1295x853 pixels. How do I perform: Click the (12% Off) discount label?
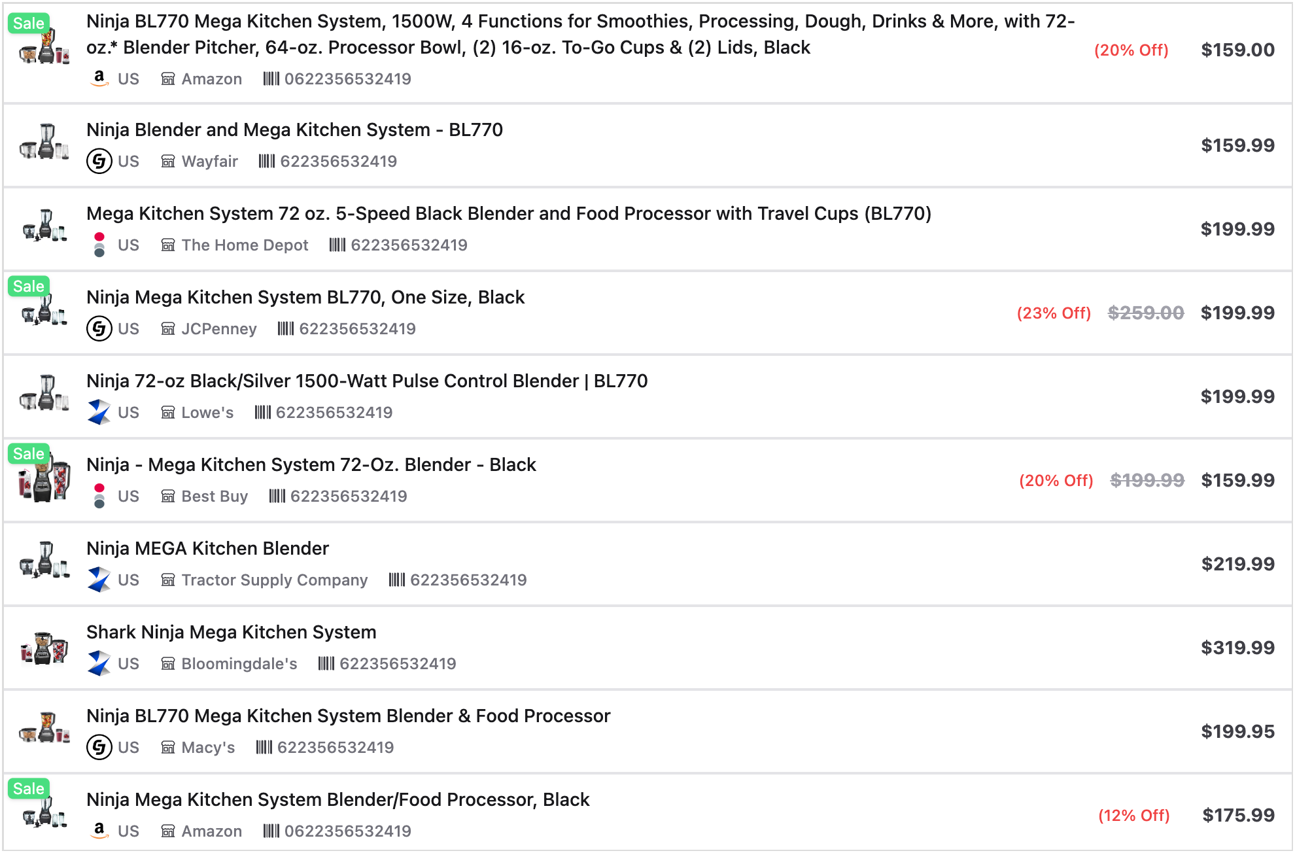coord(1133,815)
